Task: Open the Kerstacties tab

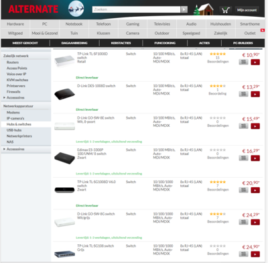Action: (121, 43)
